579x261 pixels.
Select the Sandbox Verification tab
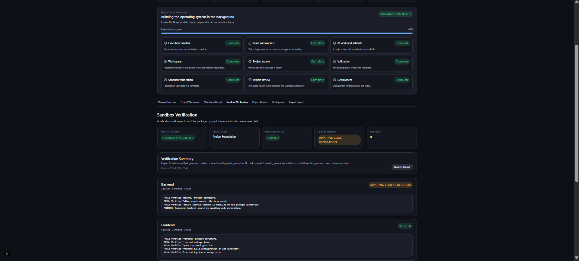coord(237,102)
